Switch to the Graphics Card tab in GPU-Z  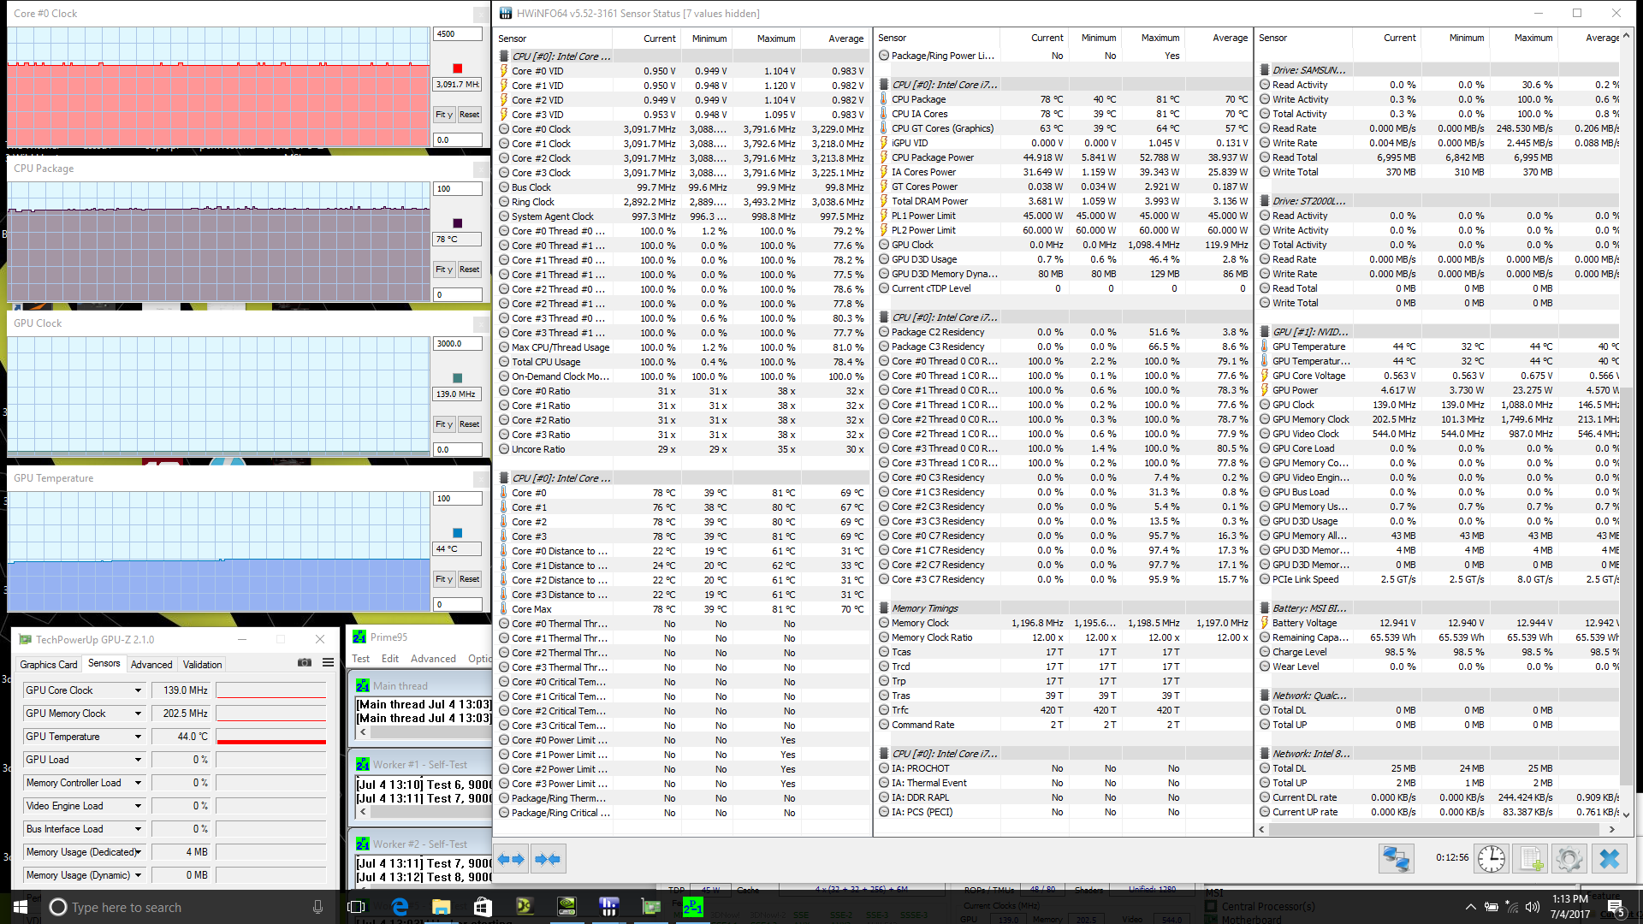pos(49,664)
